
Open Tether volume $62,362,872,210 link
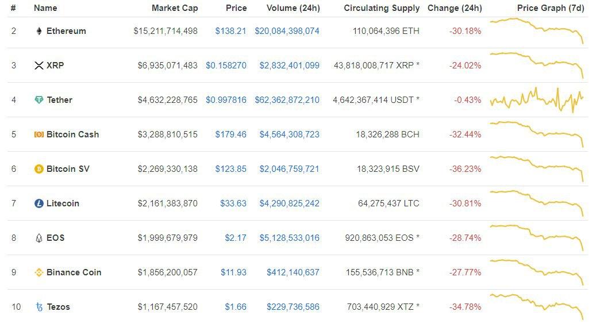click(x=287, y=100)
